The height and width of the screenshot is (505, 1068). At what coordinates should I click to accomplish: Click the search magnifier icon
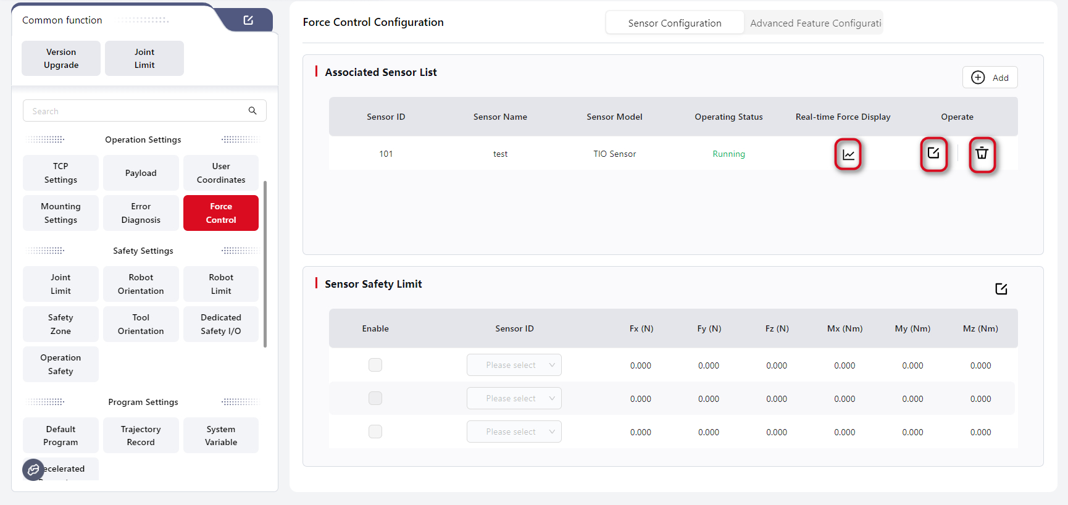point(252,111)
